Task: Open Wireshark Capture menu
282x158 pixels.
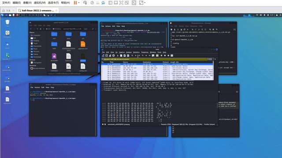Action: pyautogui.click(x=122, y=52)
